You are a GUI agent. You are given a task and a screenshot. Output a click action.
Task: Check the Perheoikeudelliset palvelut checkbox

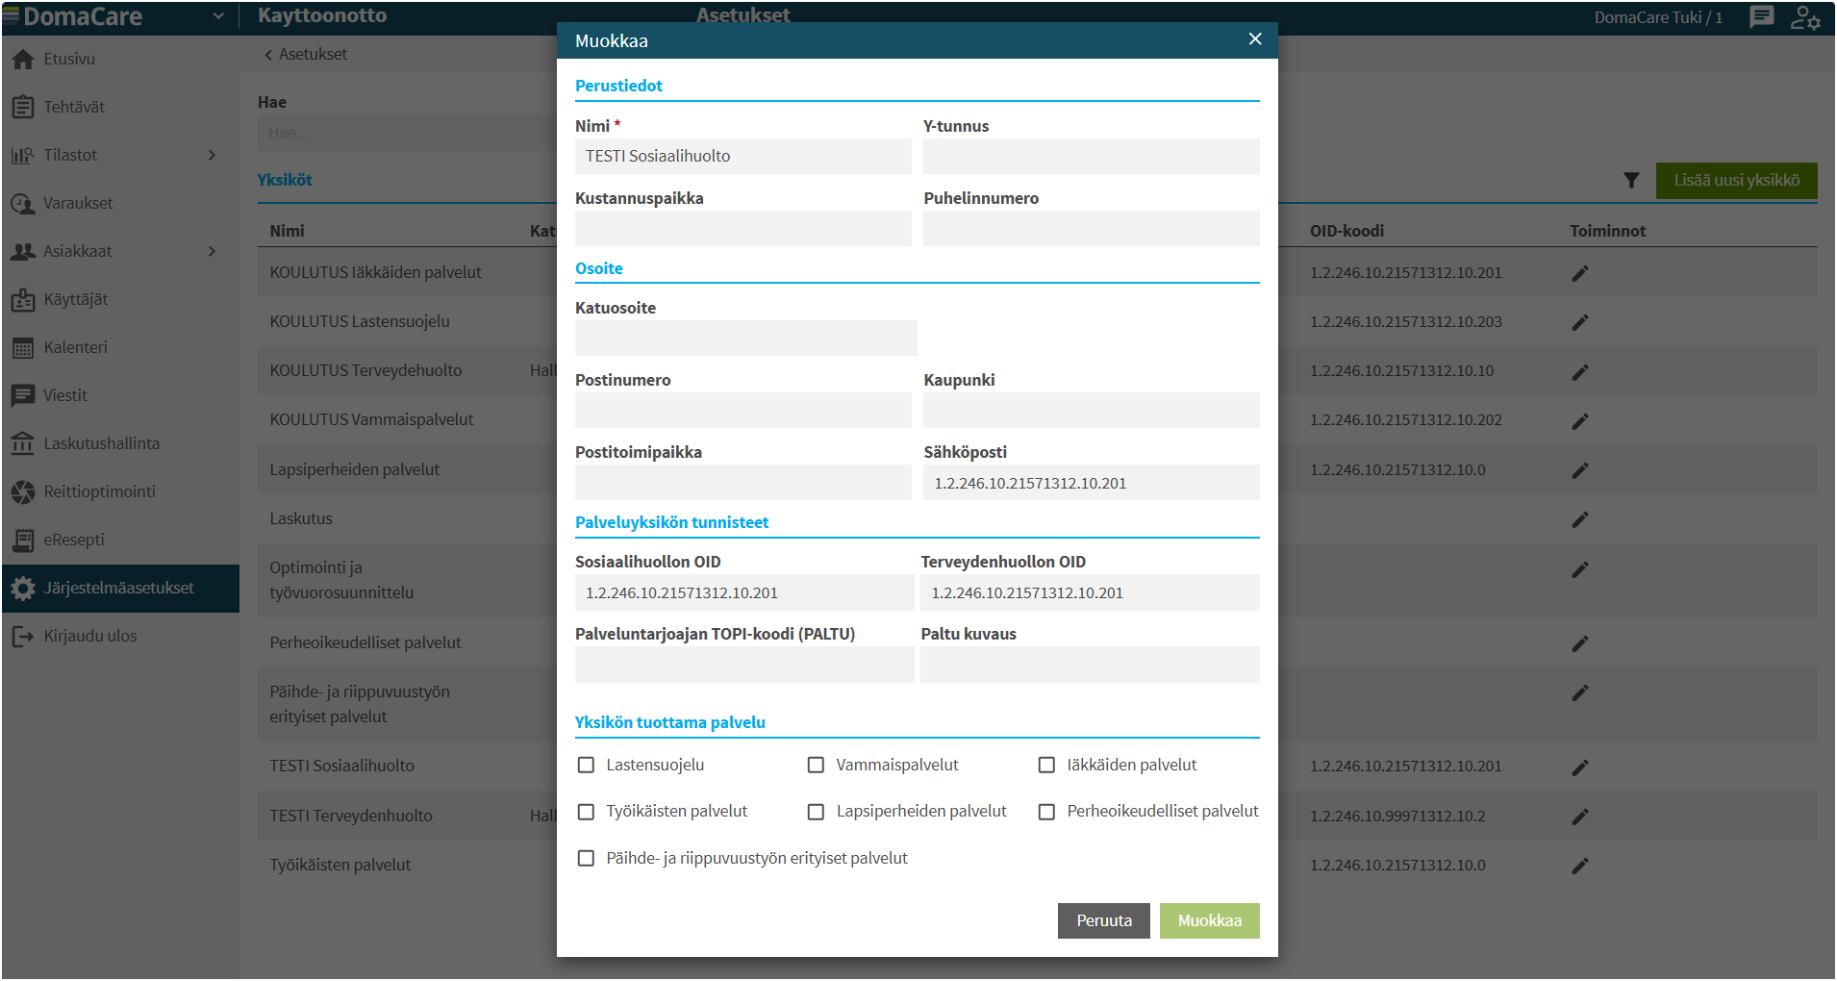coord(1046,812)
